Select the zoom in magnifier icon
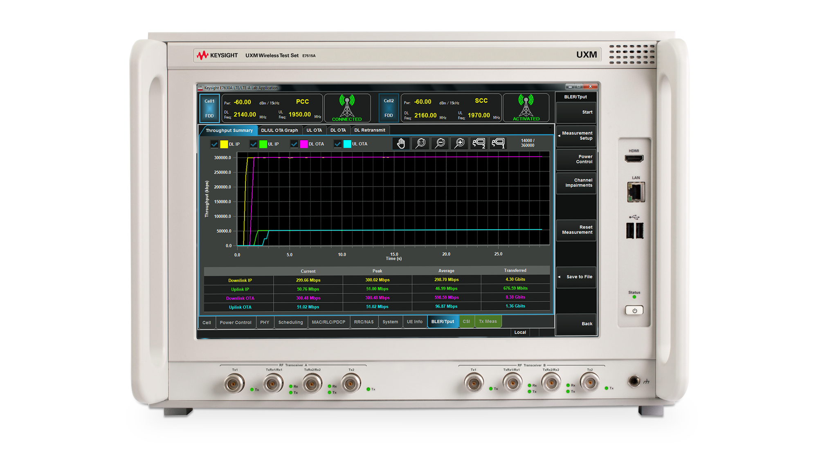 coord(458,143)
